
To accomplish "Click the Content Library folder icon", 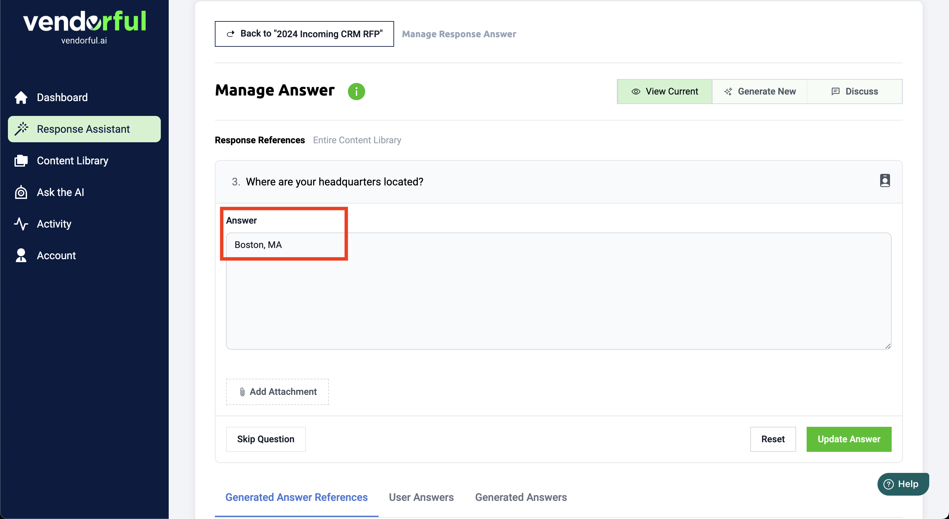I will pyautogui.click(x=21, y=161).
